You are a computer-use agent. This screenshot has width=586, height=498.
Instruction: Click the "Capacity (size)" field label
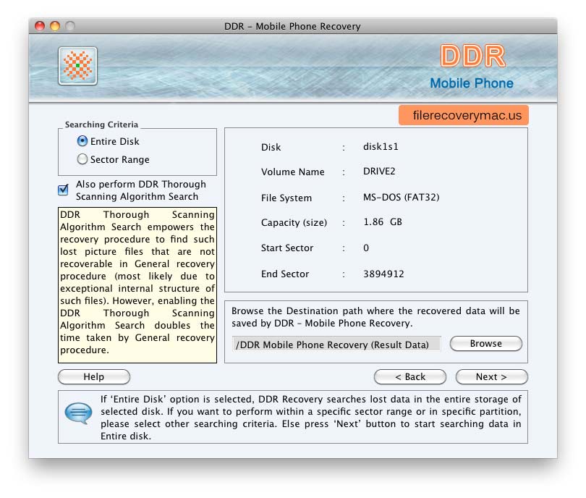click(294, 222)
